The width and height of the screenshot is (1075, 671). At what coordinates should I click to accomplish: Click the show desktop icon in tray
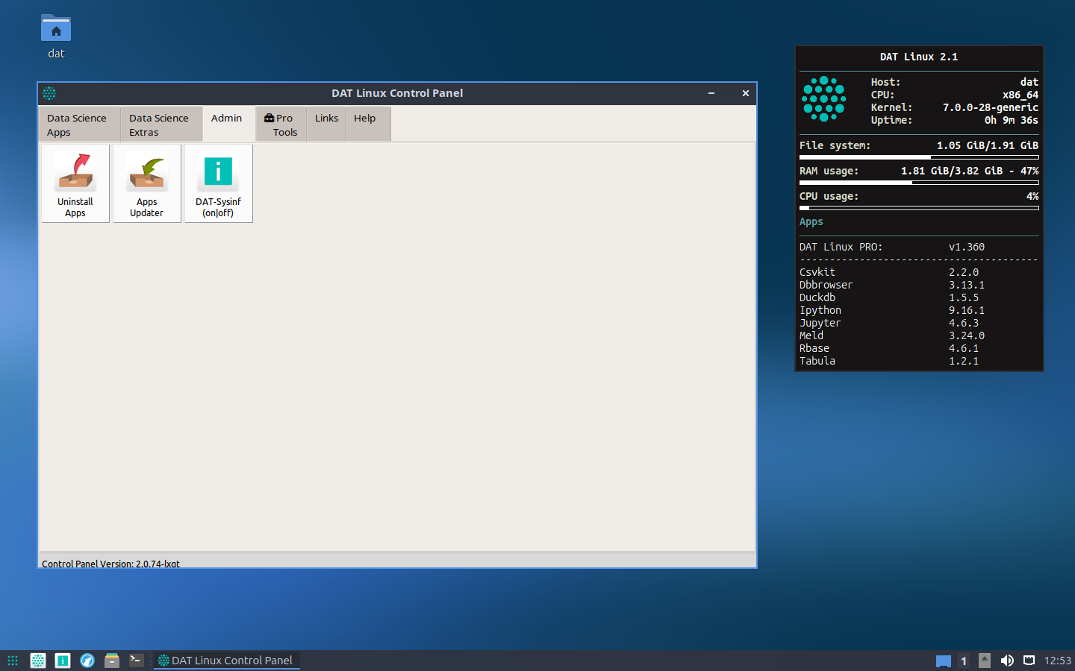tap(944, 661)
